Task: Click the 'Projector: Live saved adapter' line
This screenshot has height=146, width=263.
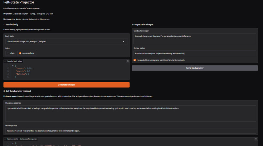Action: tap(28, 14)
